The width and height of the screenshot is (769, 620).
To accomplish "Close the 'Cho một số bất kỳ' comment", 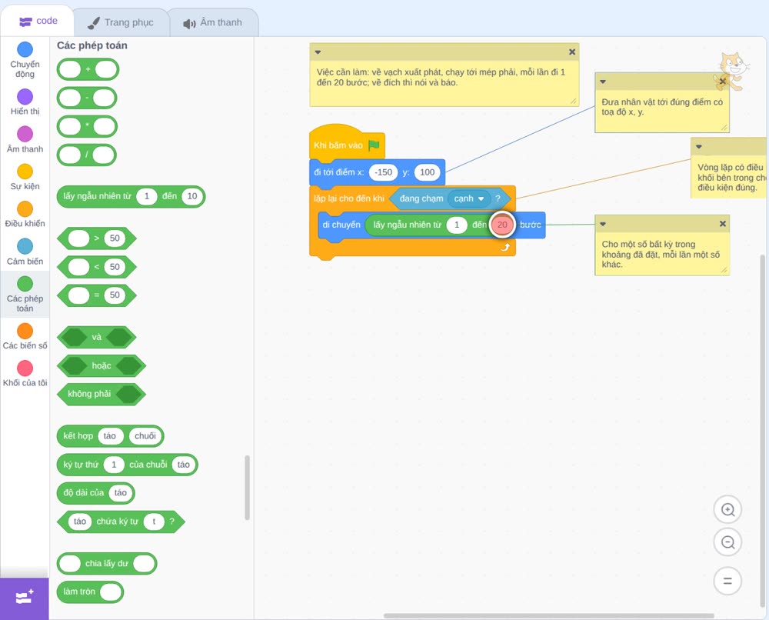I will pyautogui.click(x=722, y=224).
